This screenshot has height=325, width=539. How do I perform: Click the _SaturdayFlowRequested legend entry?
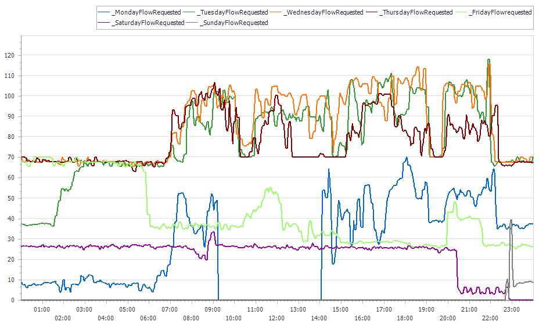tap(141, 23)
